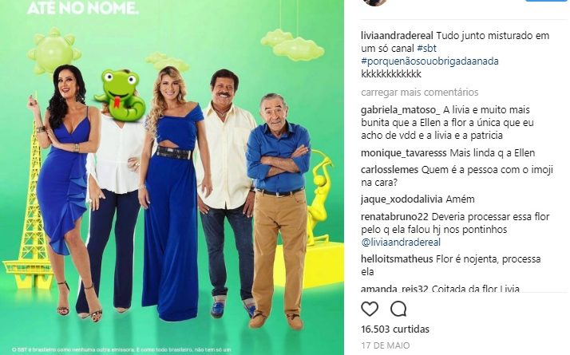Open the #sbt hashtag
The image size is (570, 355).
(x=427, y=49)
